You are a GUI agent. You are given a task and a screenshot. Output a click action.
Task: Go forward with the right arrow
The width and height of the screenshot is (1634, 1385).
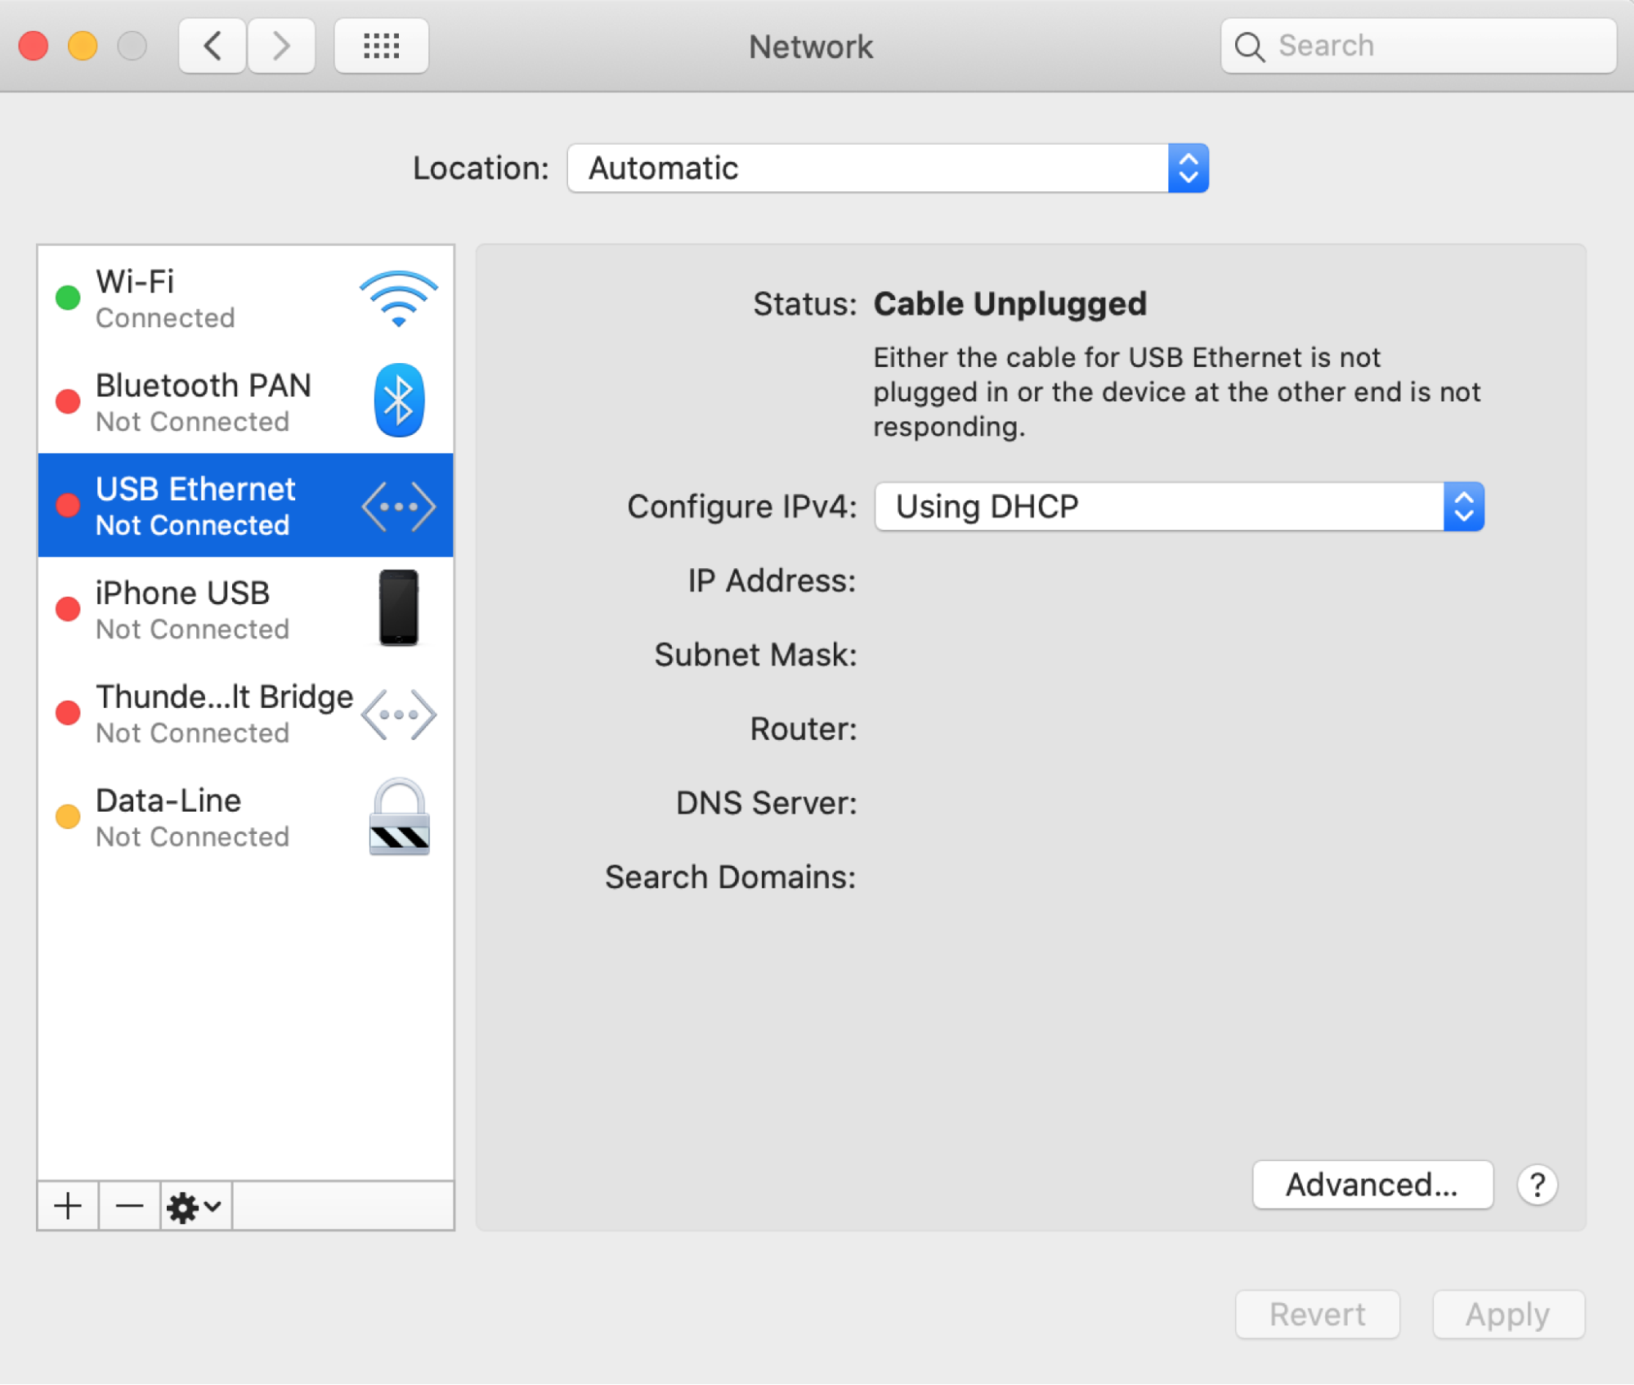tap(281, 46)
